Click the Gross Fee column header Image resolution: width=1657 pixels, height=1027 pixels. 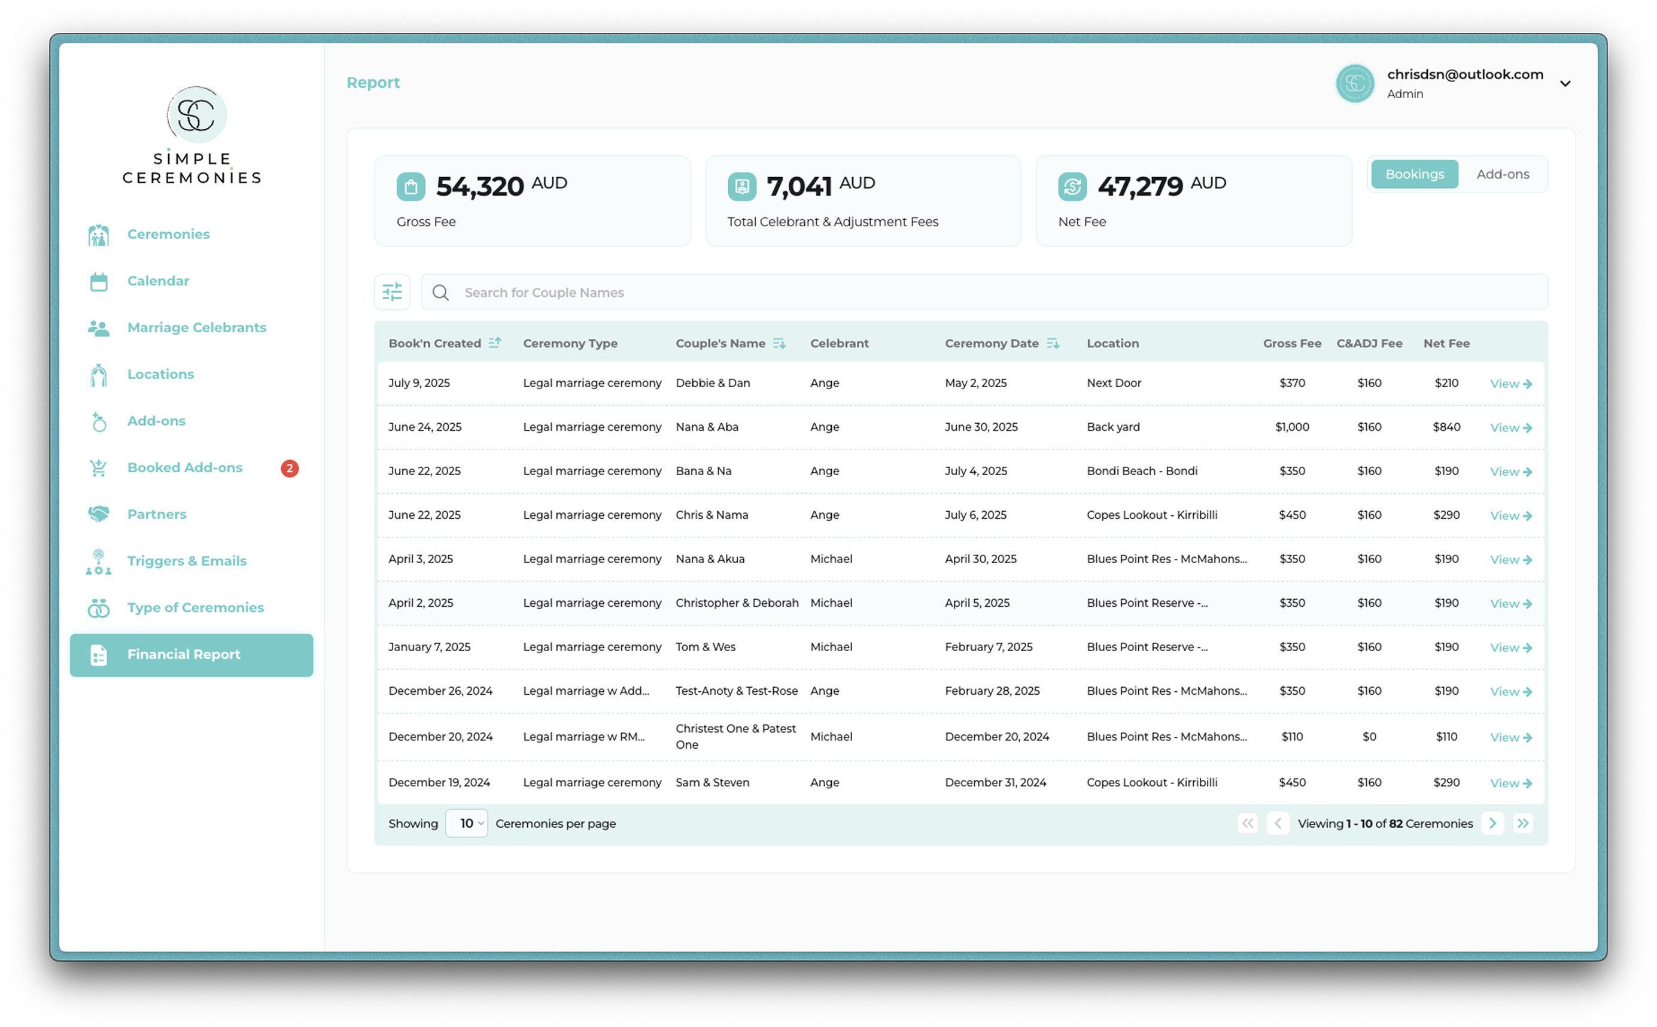[x=1293, y=344]
